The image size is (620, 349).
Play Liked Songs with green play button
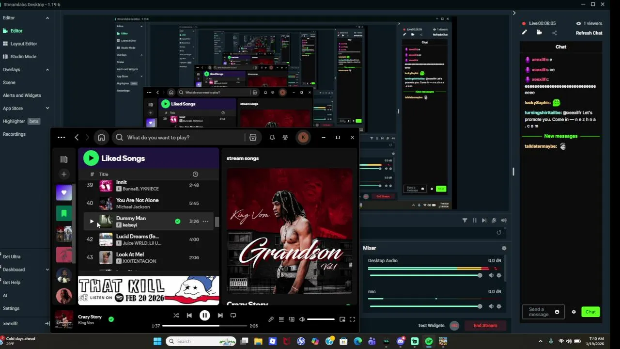(x=91, y=158)
